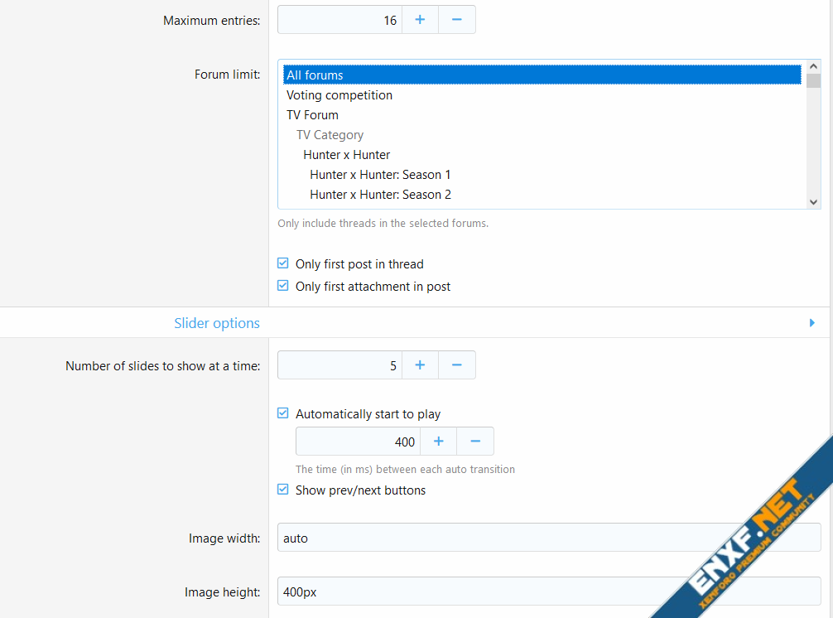Click the Image width input field

pyautogui.click(x=548, y=538)
